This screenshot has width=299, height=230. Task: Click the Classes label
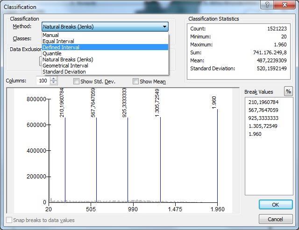pyautogui.click(x=22, y=38)
